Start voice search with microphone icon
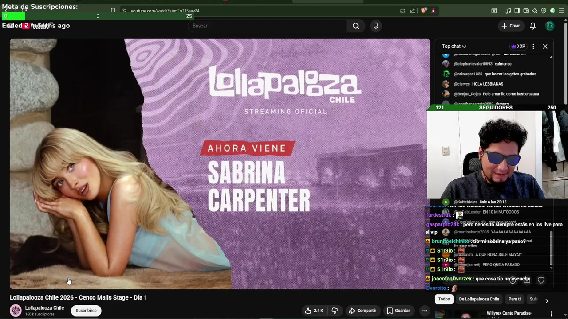 click(x=376, y=26)
